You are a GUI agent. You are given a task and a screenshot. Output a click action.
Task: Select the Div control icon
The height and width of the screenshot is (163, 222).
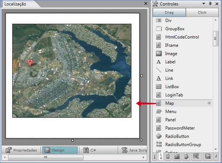159,21
